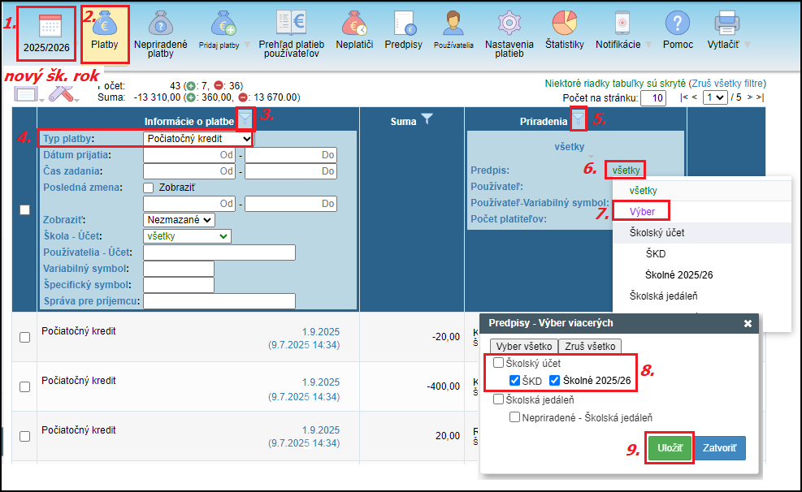Open the Zobraziť Nezmazané dropdown
This screenshot has width=802, height=492.
pyautogui.click(x=179, y=220)
